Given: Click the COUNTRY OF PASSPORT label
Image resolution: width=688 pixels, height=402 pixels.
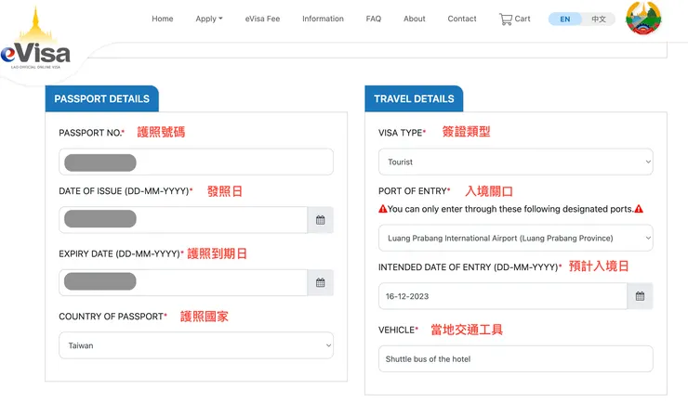Looking at the screenshot, I should 111,317.
